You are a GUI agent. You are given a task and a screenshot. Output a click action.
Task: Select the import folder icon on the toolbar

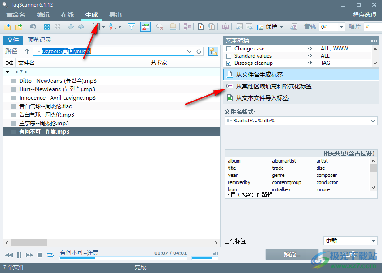pyautogui.click(x=7, y=27)
